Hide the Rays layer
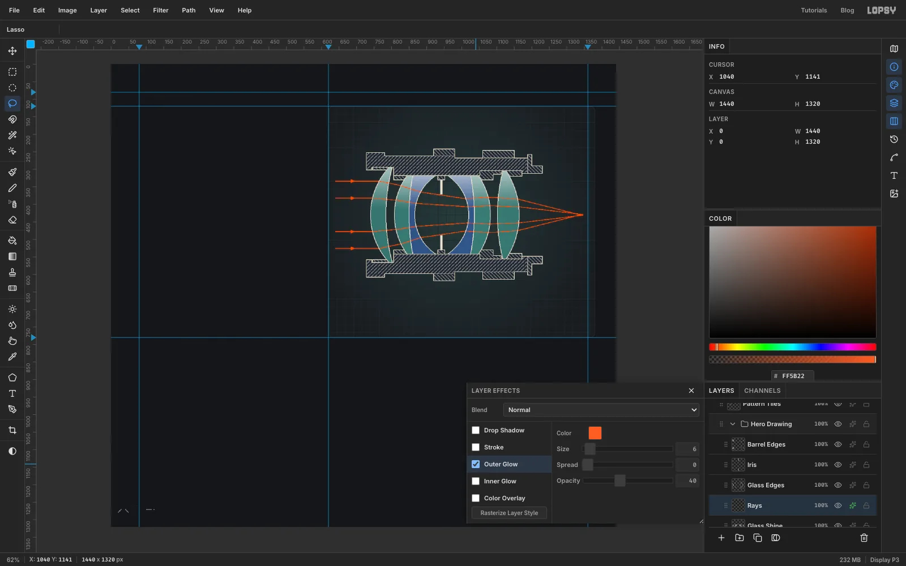Image resolution: width=906 pixels, height=566 pixels. point(838,505)
